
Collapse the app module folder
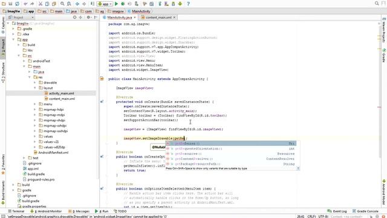click(13, 39)
